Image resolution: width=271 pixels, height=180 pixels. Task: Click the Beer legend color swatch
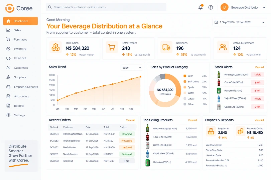tap(185, 76)
